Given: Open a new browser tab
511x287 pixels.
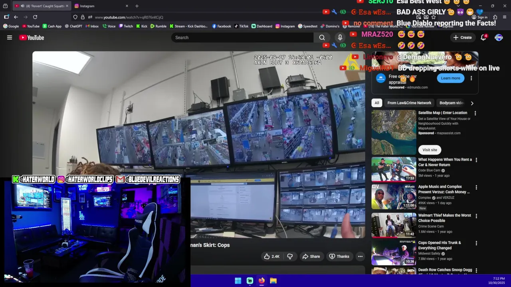Looking at the screenshot, I should click(x=137, y=6).
